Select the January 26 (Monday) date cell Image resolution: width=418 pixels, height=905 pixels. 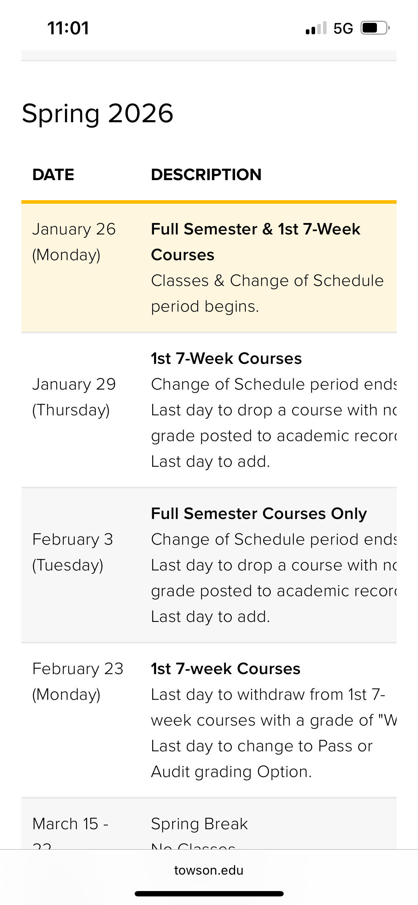coord(74,242)
